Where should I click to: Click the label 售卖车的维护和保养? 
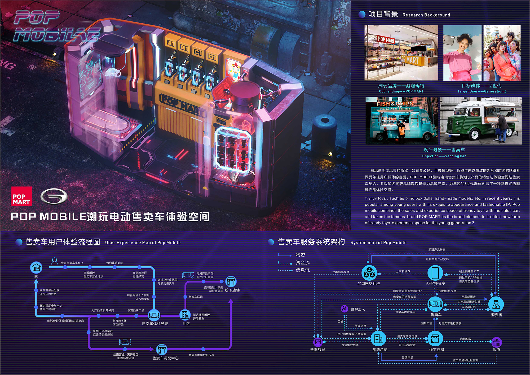pyautogui.click(x=201, y=355)
